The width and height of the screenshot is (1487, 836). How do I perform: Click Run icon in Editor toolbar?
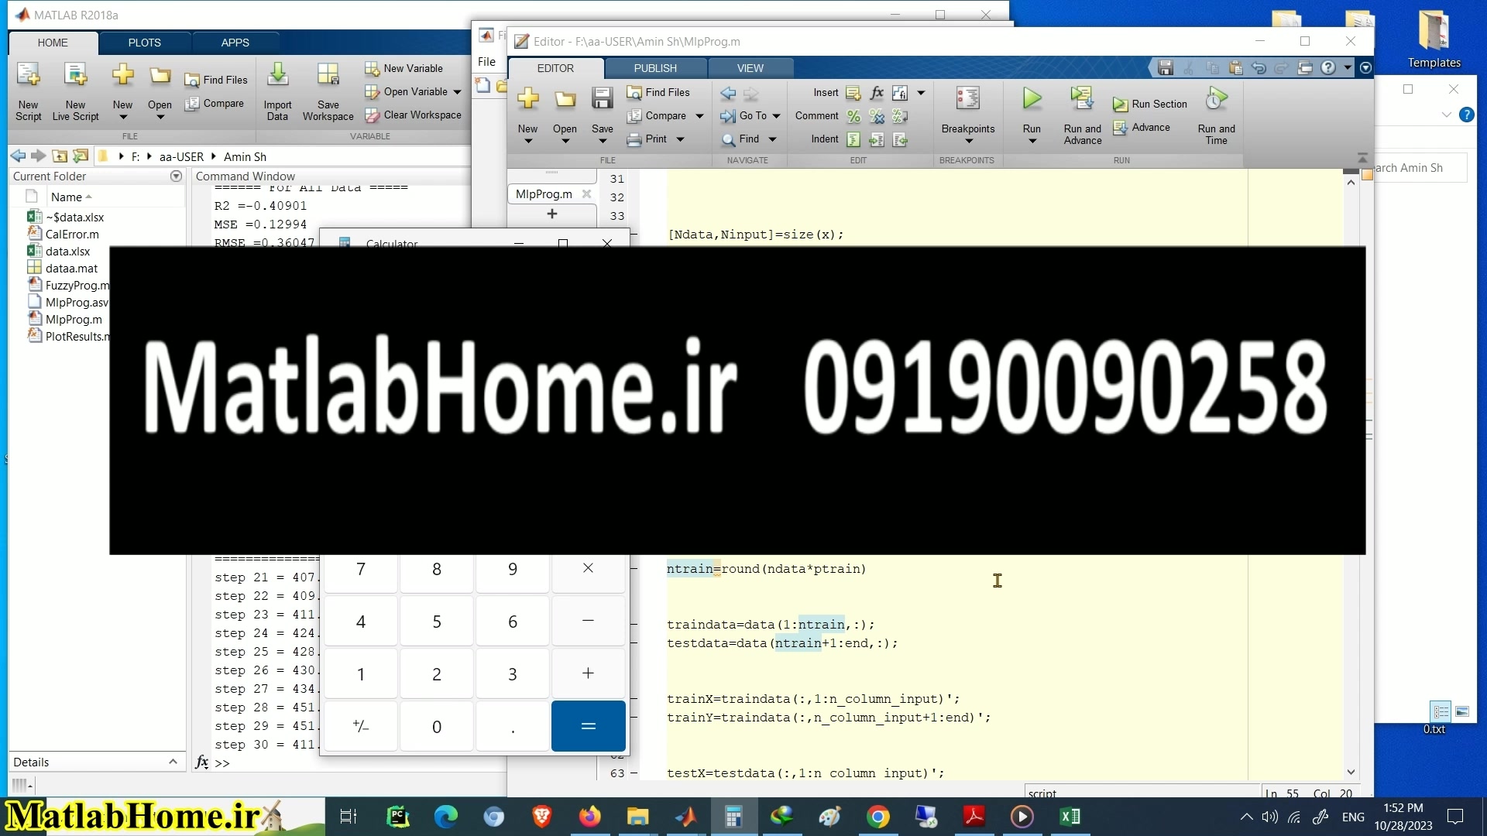click(x=1032, y=99)
